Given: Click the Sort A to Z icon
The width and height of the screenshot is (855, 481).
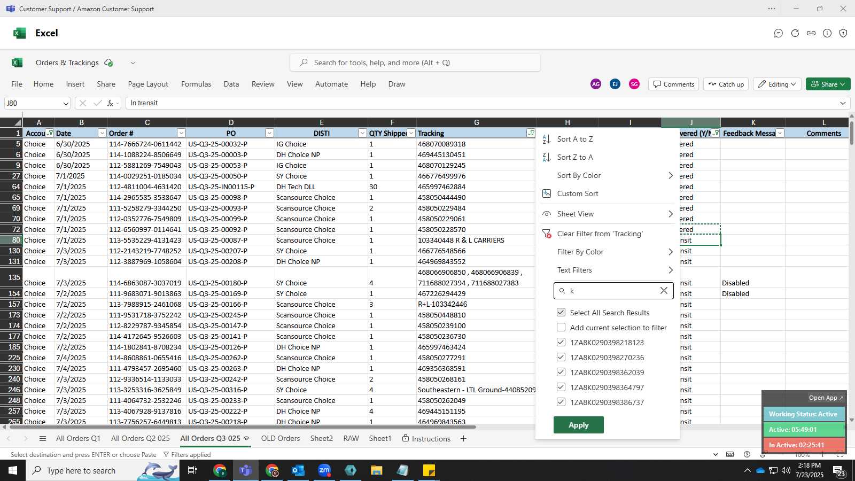Looking at the screenshot, I should (x=546, y=139).
